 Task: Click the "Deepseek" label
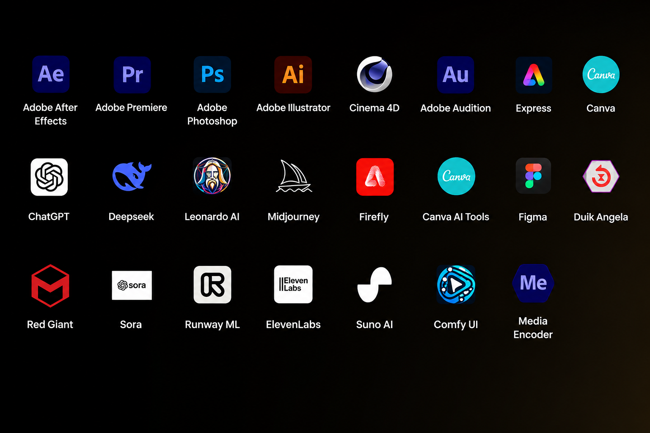[131, 217]
